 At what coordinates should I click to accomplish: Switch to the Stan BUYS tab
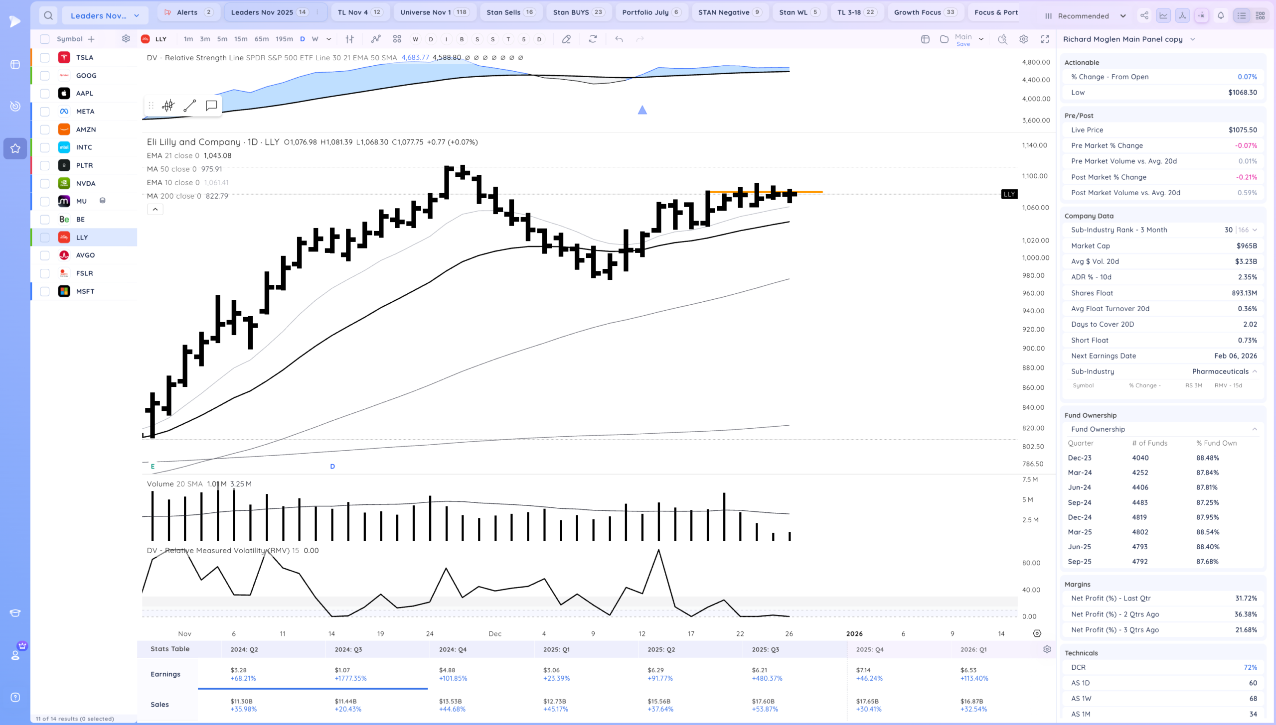click(578, 12)
